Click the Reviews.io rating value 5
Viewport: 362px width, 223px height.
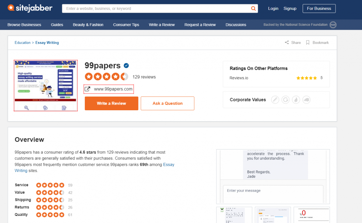(321, 78)
